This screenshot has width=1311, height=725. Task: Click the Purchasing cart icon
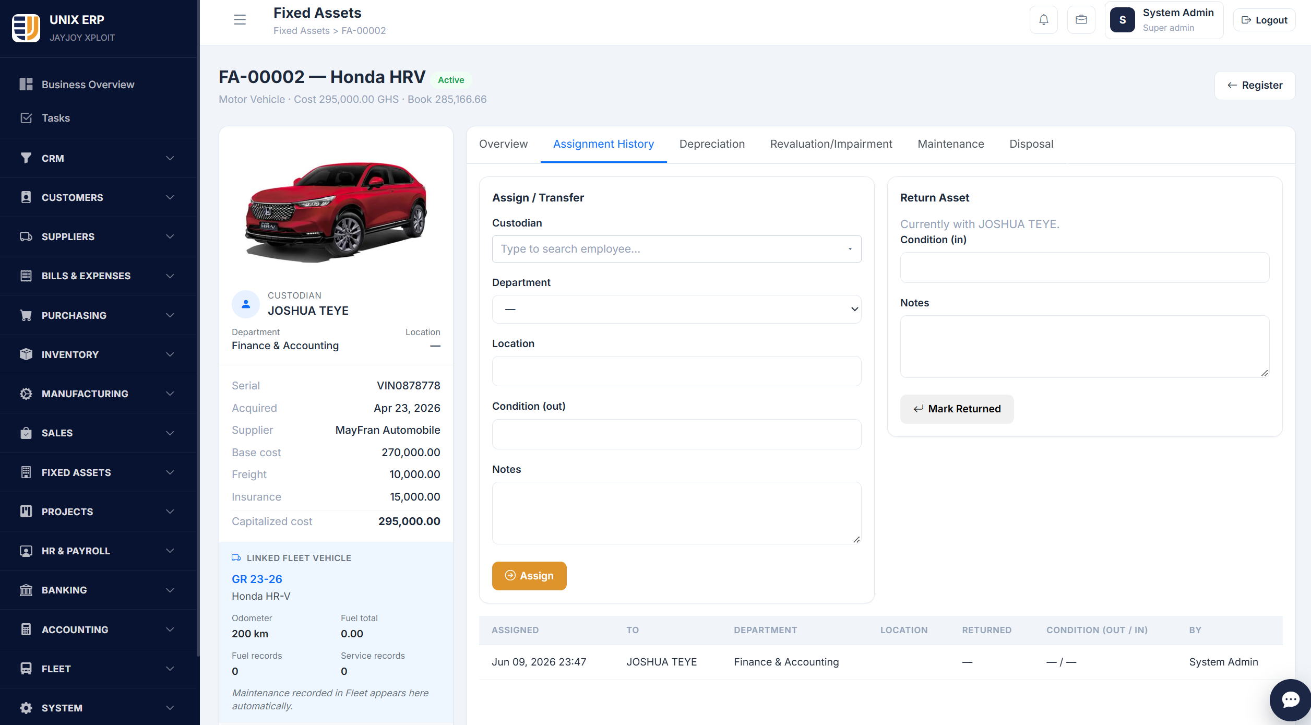tap(26, 315)
